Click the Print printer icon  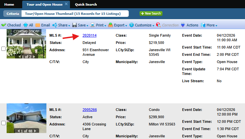click(93, 25)
